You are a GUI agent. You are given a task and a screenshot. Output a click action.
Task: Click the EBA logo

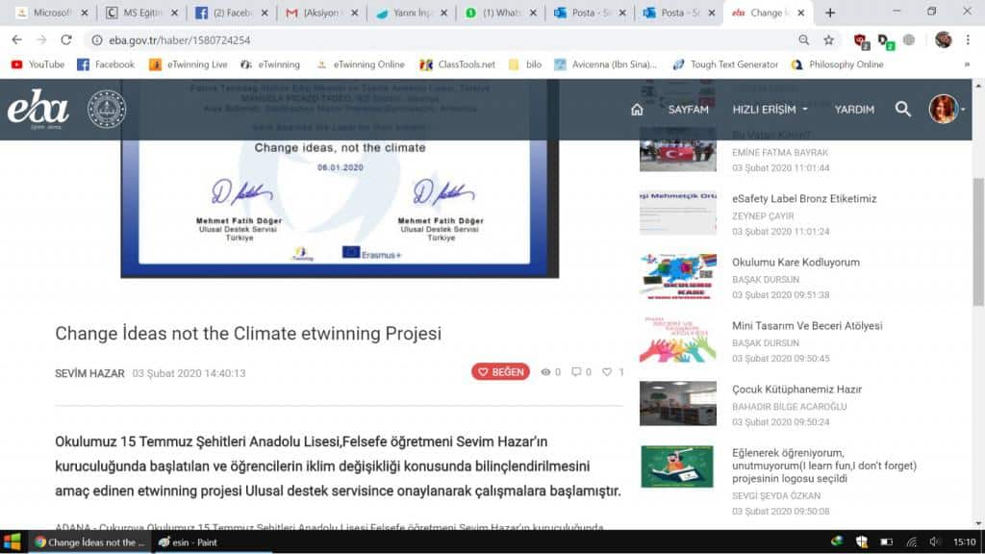click(x=38, y=109)
